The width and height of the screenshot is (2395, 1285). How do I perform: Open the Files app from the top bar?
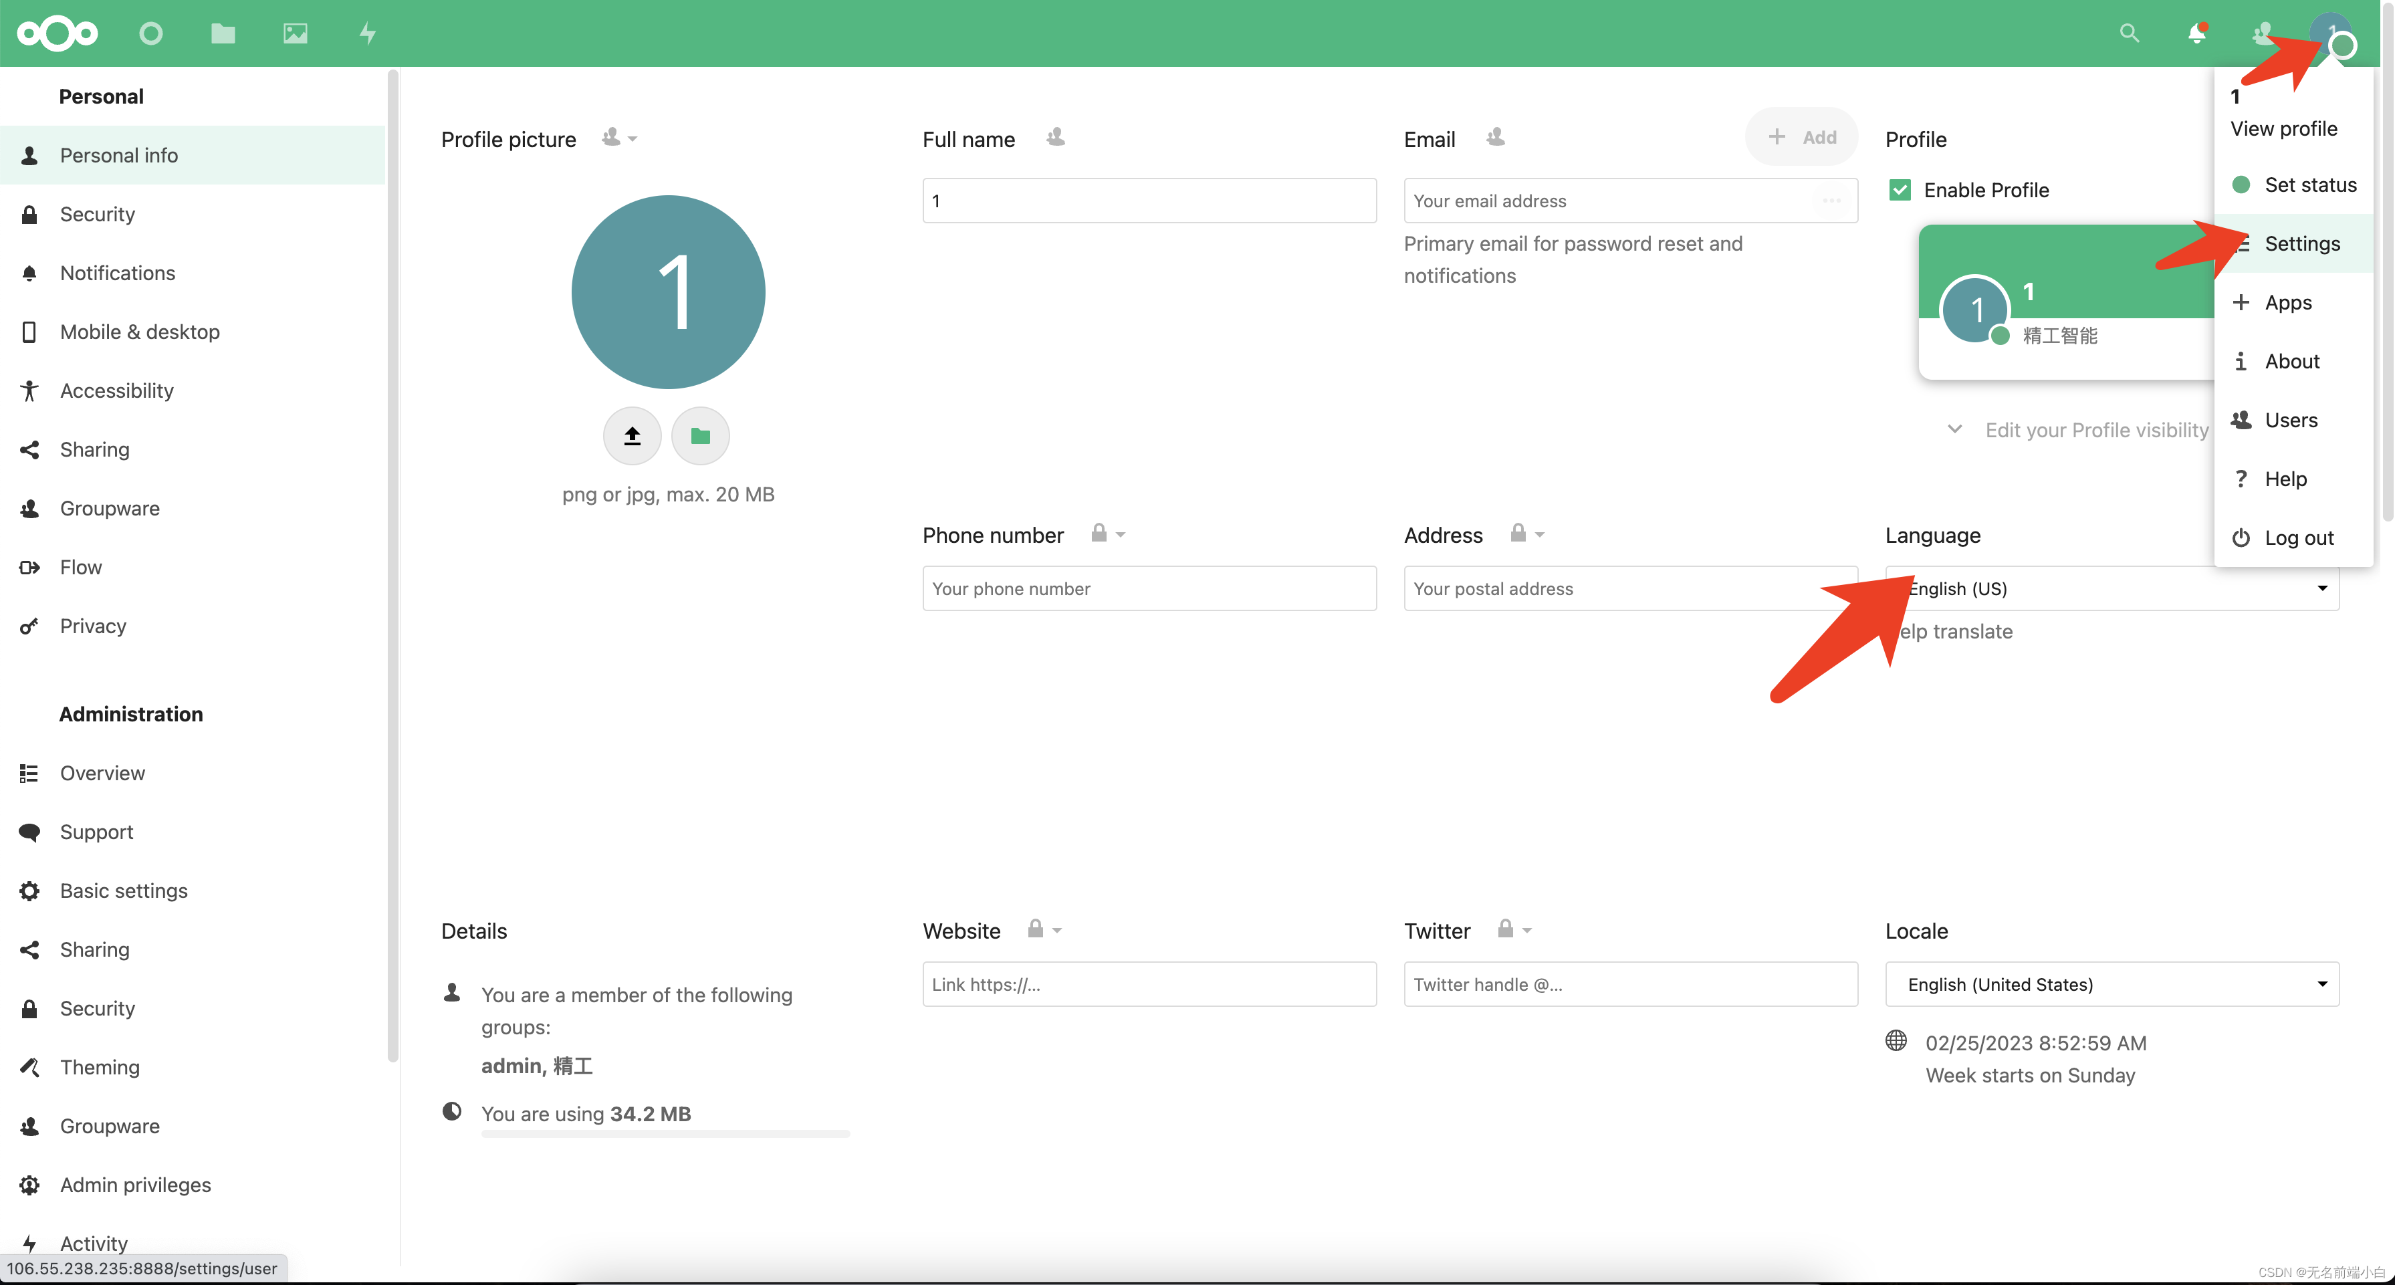tap(222, 33)
